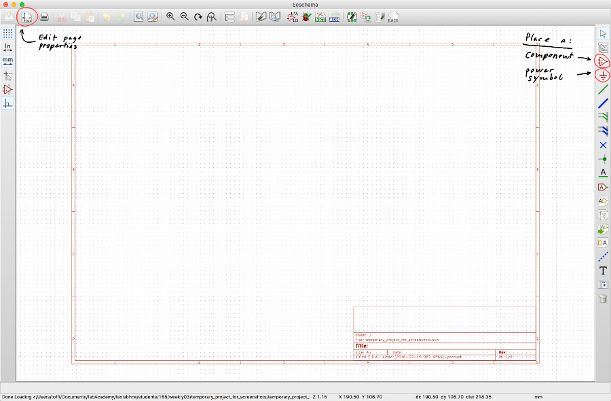Click the Title field in title block
611x401 pixels.
pyautogui.click(x=445, y=346)
